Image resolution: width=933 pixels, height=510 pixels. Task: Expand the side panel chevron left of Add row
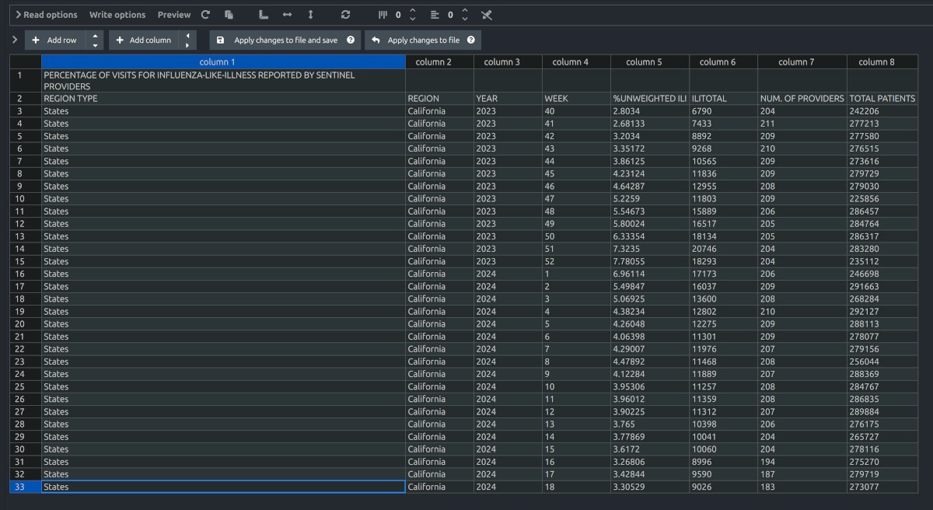click(x=15, y=40)
